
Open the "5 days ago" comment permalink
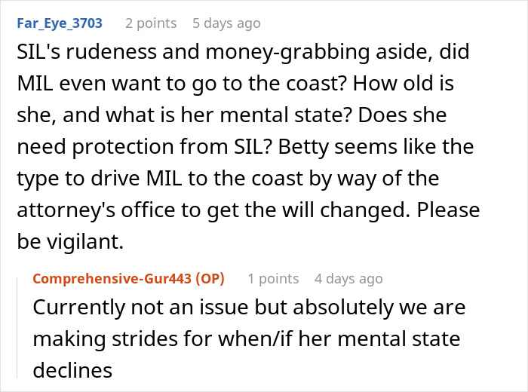click(x=226, y=23)
